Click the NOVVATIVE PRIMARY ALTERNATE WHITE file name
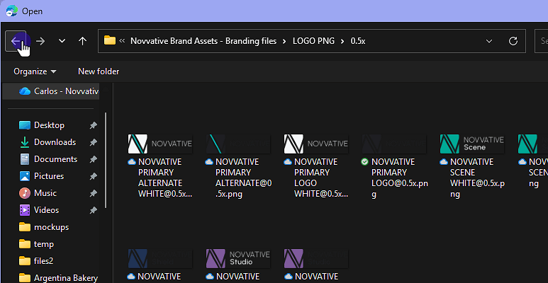 165,178
